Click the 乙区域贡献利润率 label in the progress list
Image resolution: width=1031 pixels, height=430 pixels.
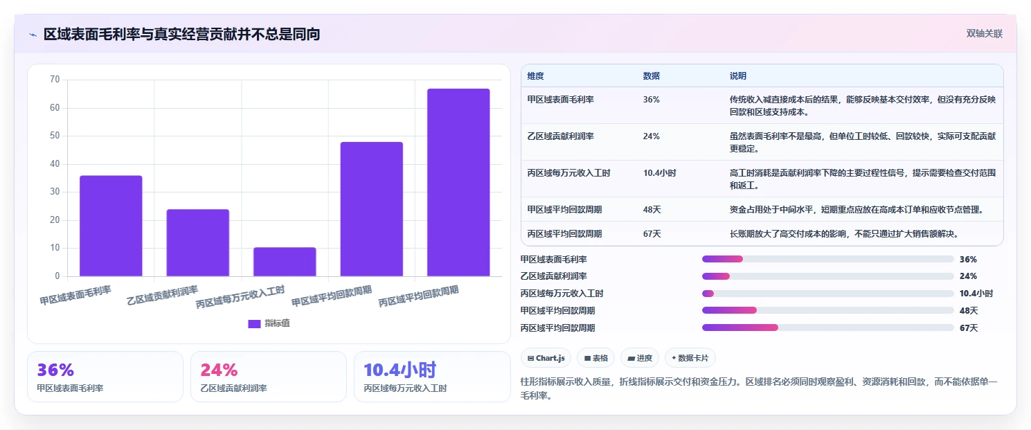554,276
